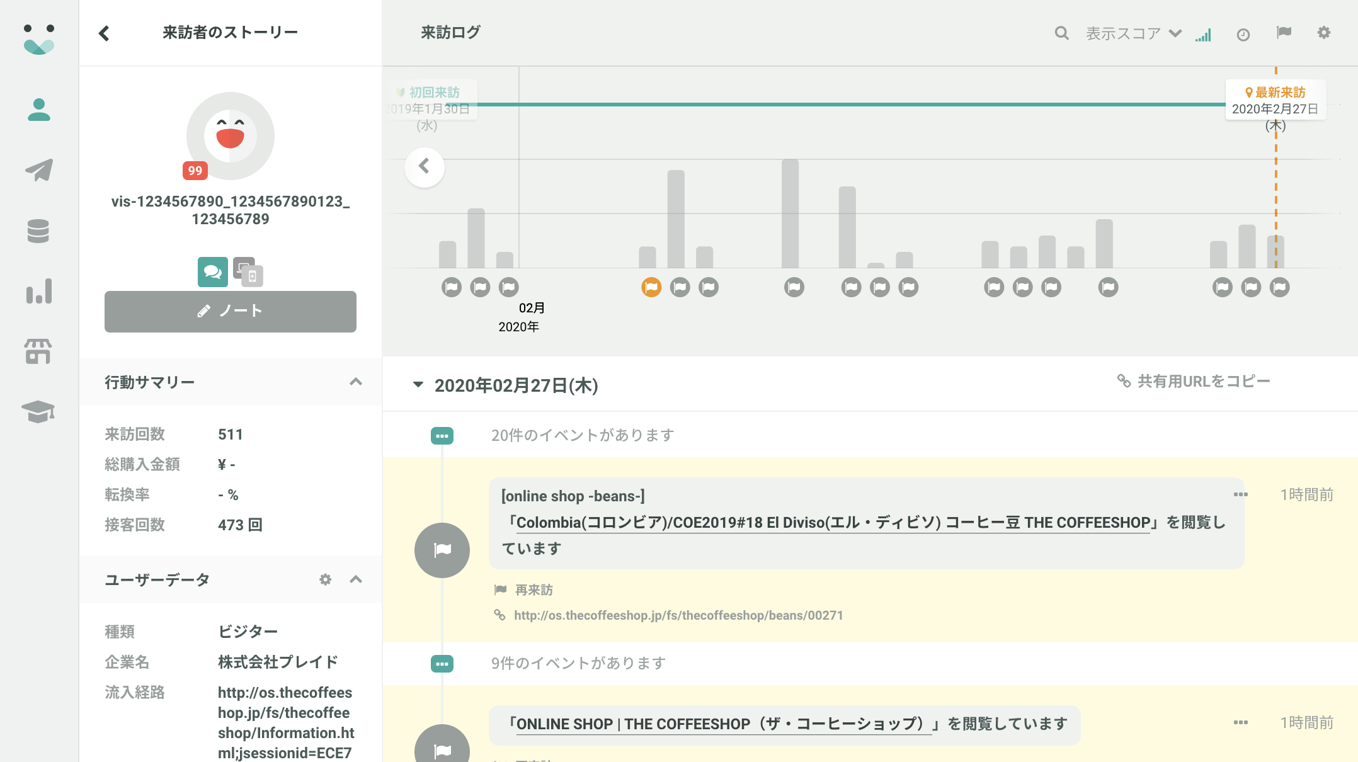
Task: Click the signal bars score icon
Action: [1203, 35]
